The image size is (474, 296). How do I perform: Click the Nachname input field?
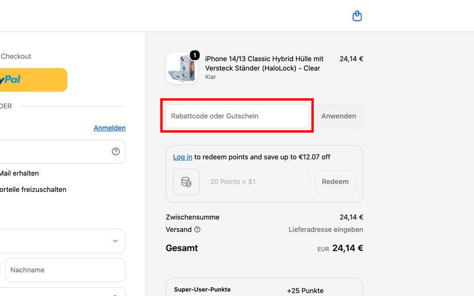pyautogui.click(x=65, y=270)
